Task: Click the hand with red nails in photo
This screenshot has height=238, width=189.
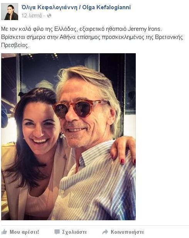Action: click(123, 150)
